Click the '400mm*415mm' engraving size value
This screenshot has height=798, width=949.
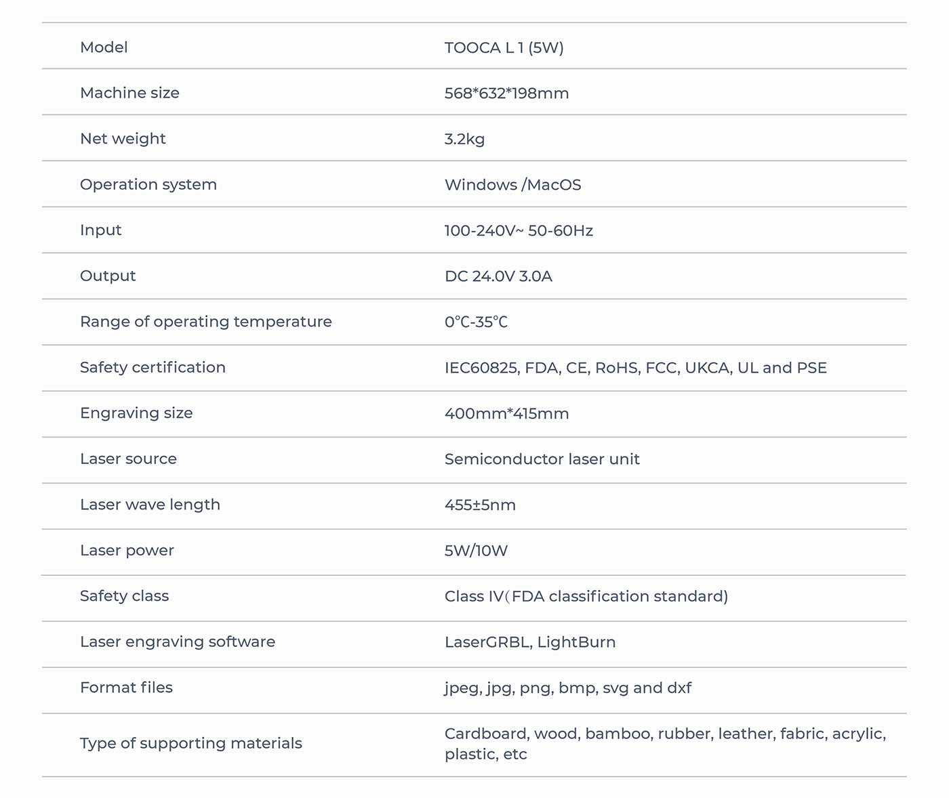(506, 414)
